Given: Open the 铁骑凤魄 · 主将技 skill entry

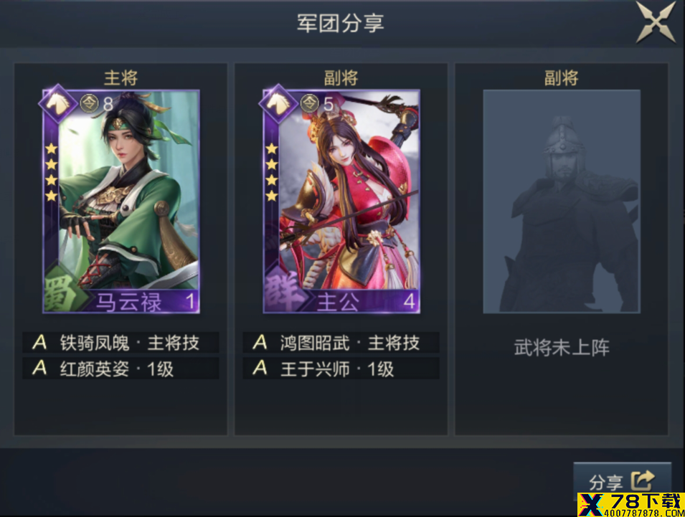Looking at the screenshot, I should (x=121, y=342).
